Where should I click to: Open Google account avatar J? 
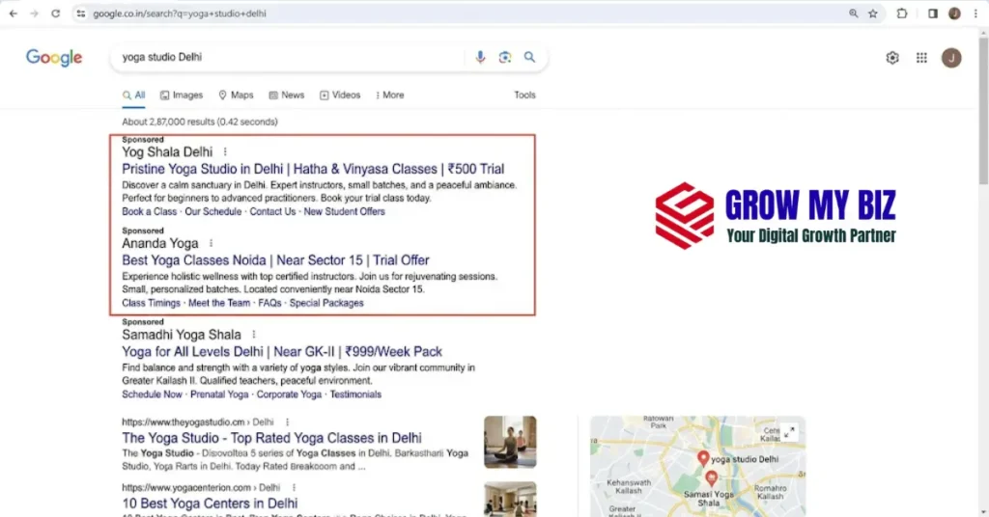click(951, 58)
